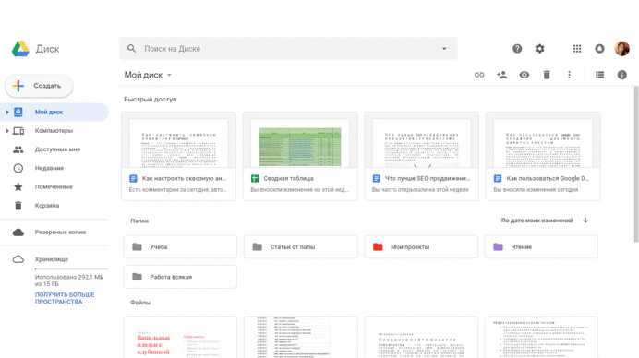
Task: Open quick access card 'Как настроить сквозную ан...'
Action: 178,157
